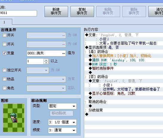
Task: Open the 角色 dropdown
Action: point(46,88)
